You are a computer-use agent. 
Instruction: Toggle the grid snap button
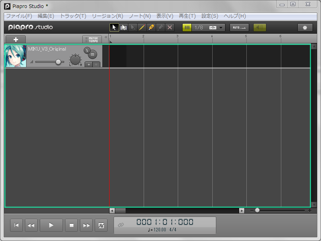187,27
